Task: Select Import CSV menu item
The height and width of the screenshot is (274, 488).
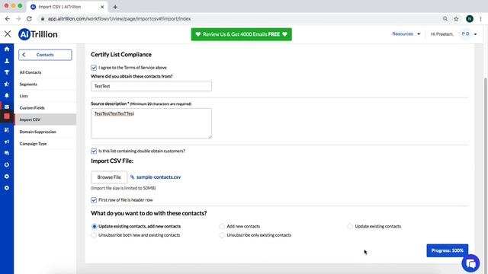Action: [x=45, y=119]
